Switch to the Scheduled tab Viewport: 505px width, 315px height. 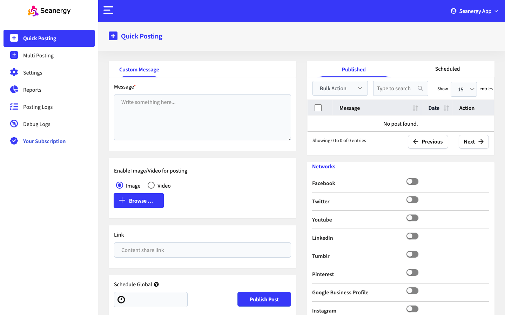pos(447,69)
